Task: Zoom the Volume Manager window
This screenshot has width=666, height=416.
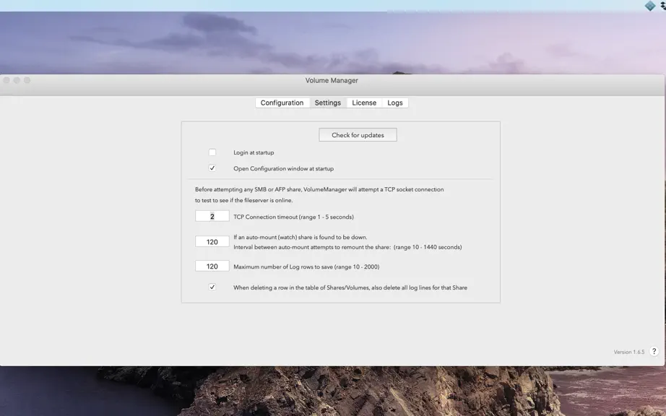Action: tap(27, 80)
